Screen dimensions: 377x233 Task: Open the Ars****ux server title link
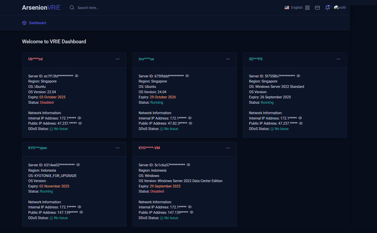(x=146, y=59)
